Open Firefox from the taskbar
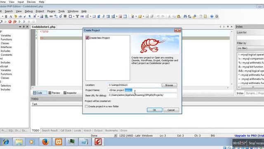Screen dimensions: 264x149 [x=45, y=142]
